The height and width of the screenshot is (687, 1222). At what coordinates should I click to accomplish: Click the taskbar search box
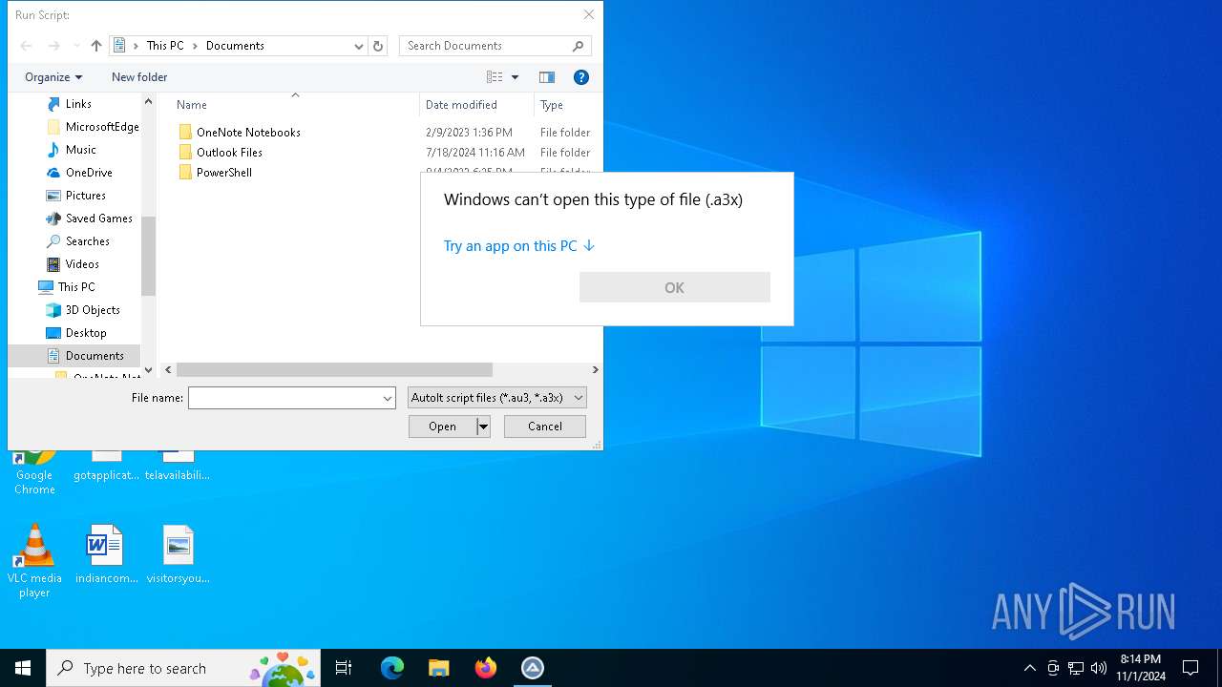183,668
